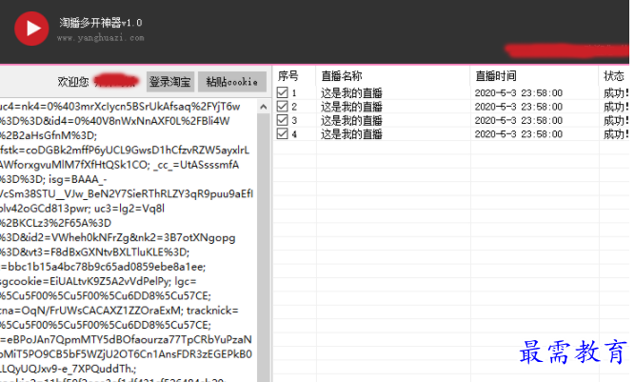
Task: Click the 登录淘宝 button
Action: tap(170, 82)
